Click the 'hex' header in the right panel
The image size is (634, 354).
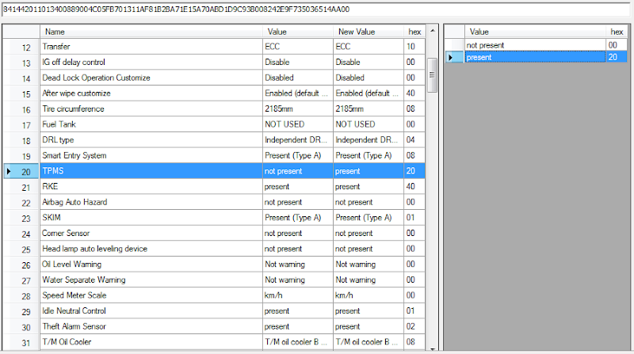coord(617,32)
